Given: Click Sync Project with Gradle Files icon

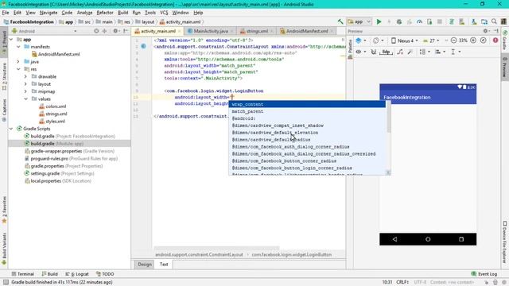Looking at the screenshot, I should pos(451,21).
